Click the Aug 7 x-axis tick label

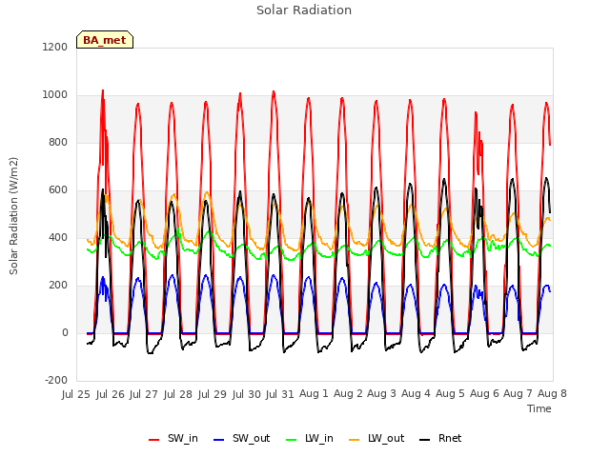click(518, 393)
